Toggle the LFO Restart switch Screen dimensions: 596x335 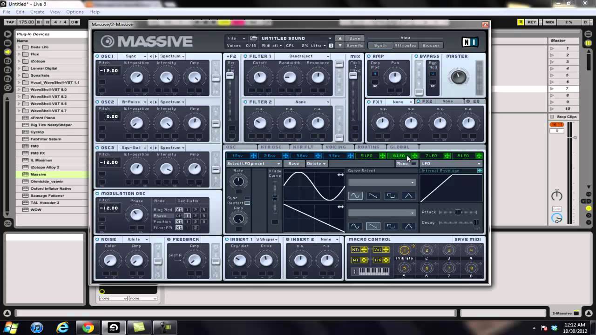(247, 203)
